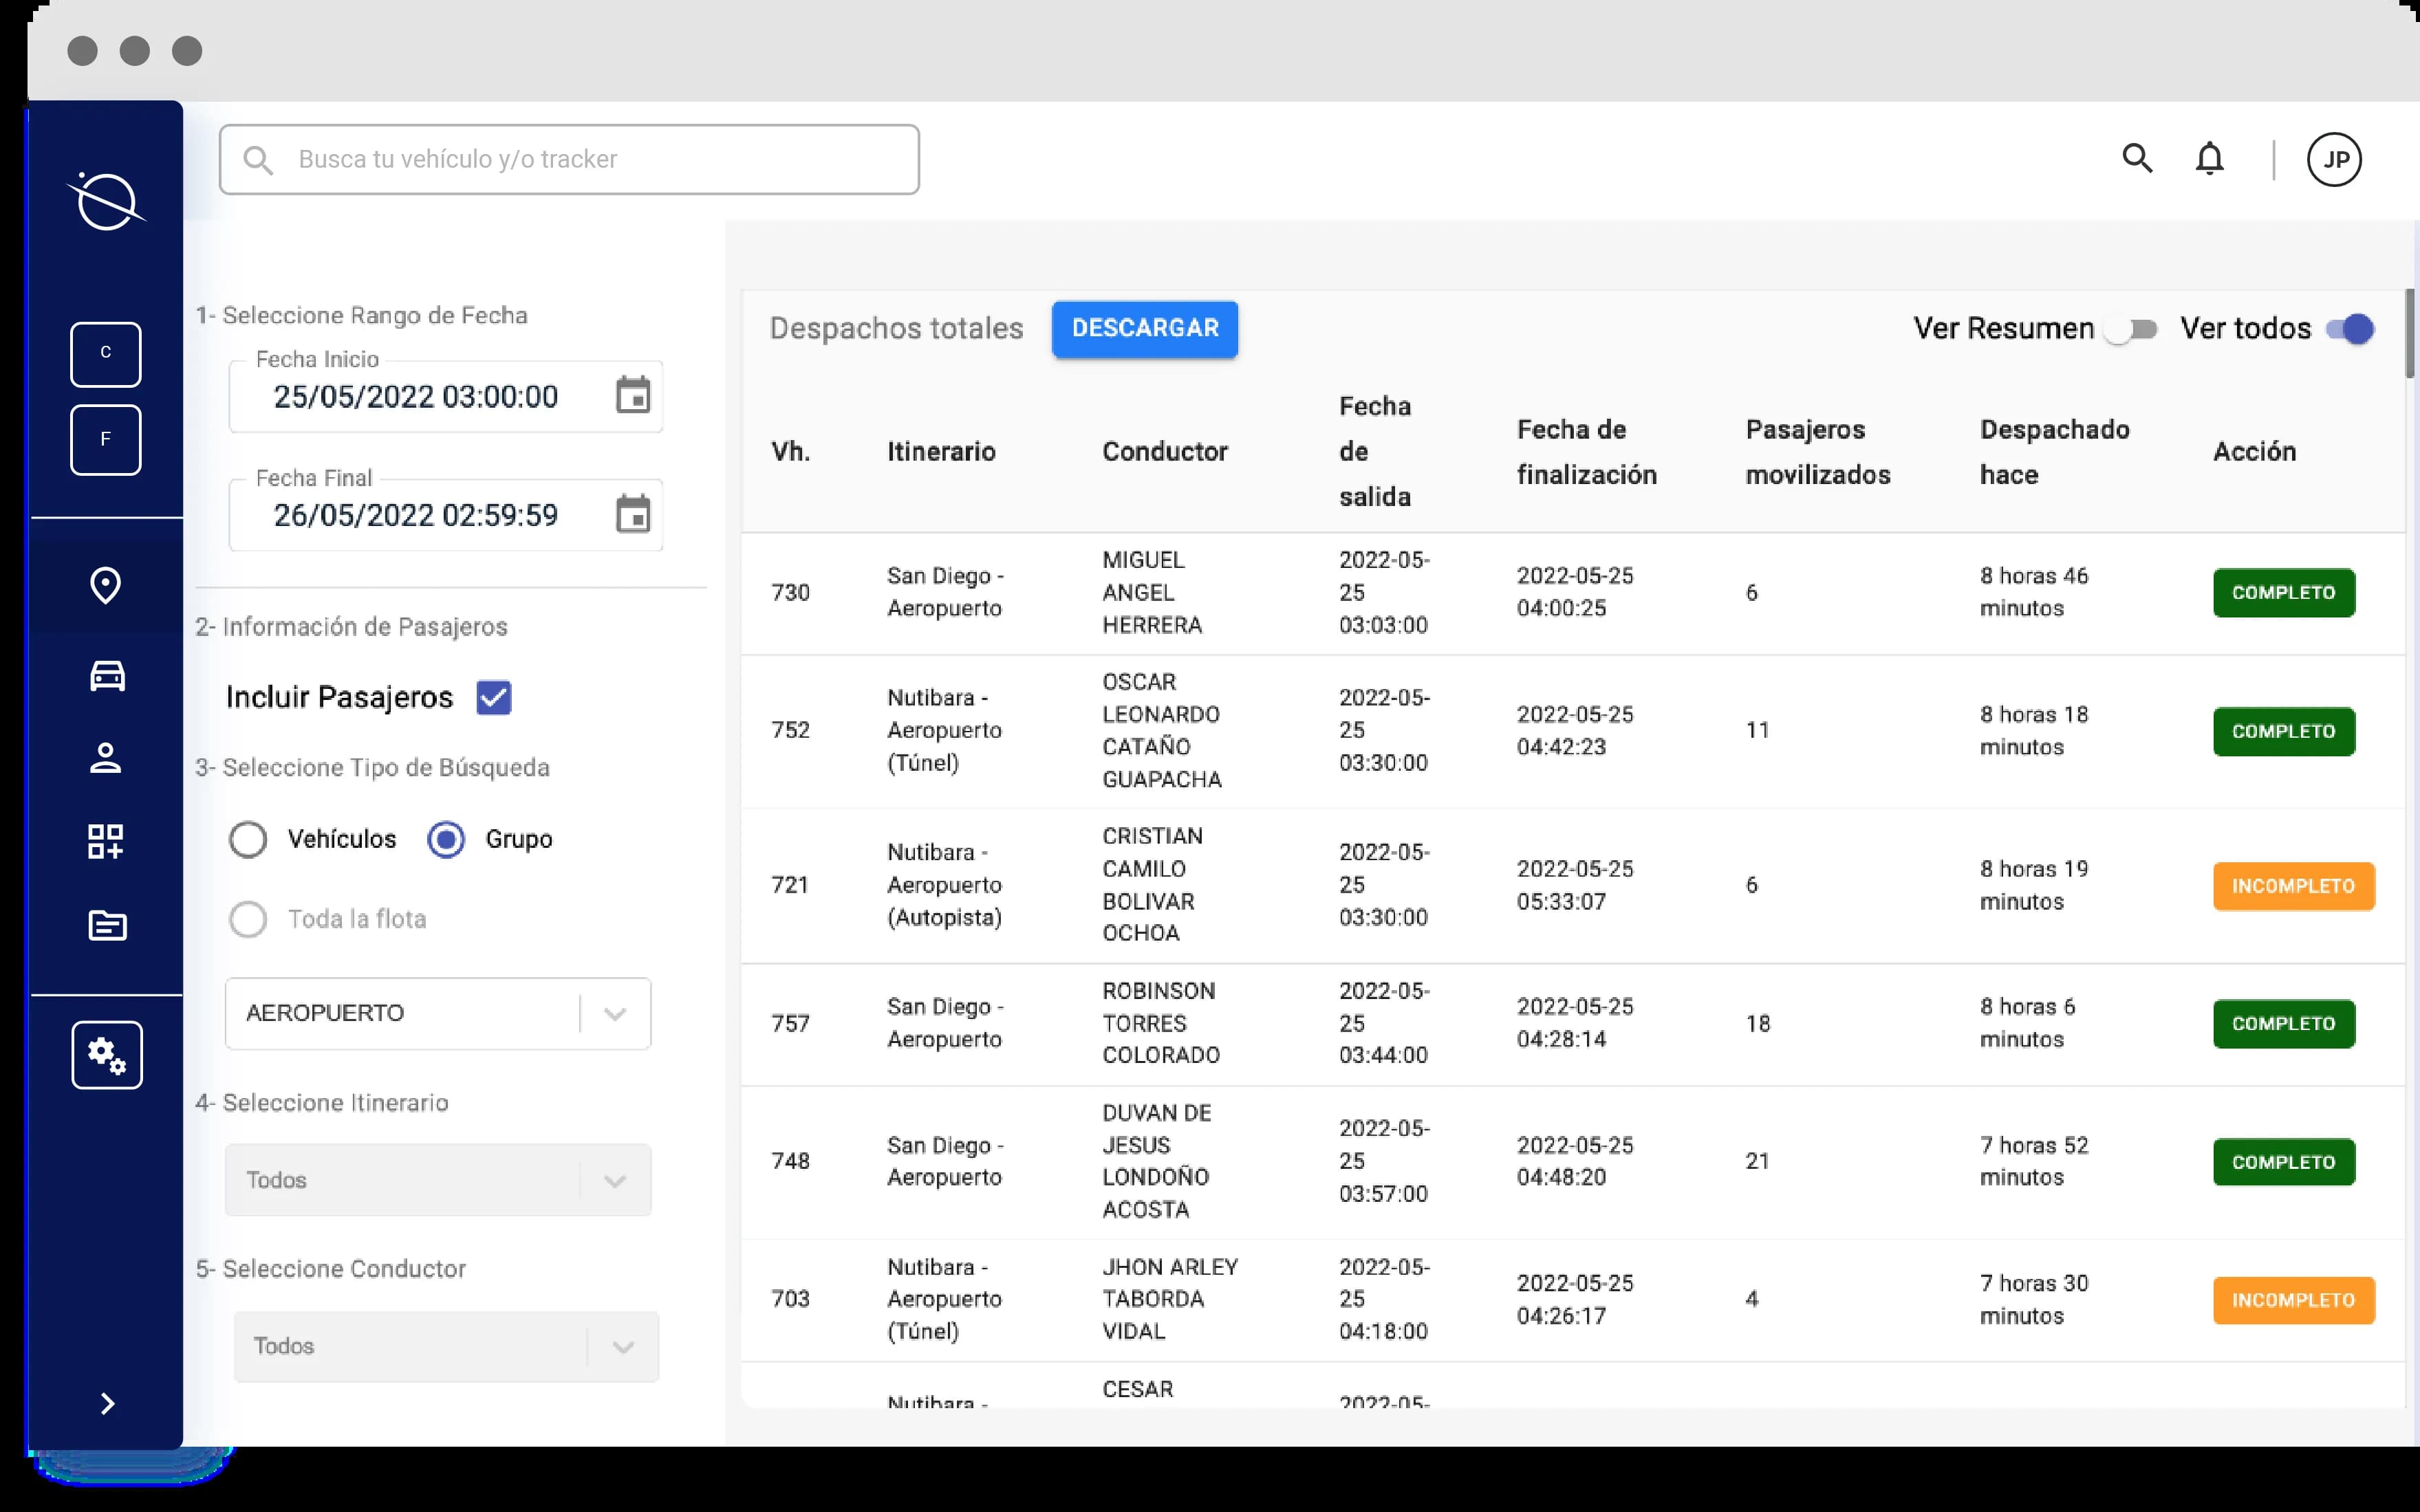Image resolution: width=2420 pixels, height=1512 pixels.
Task: Open the dashboard widgets icon in sidebar
Action: [x=106, y=842]
